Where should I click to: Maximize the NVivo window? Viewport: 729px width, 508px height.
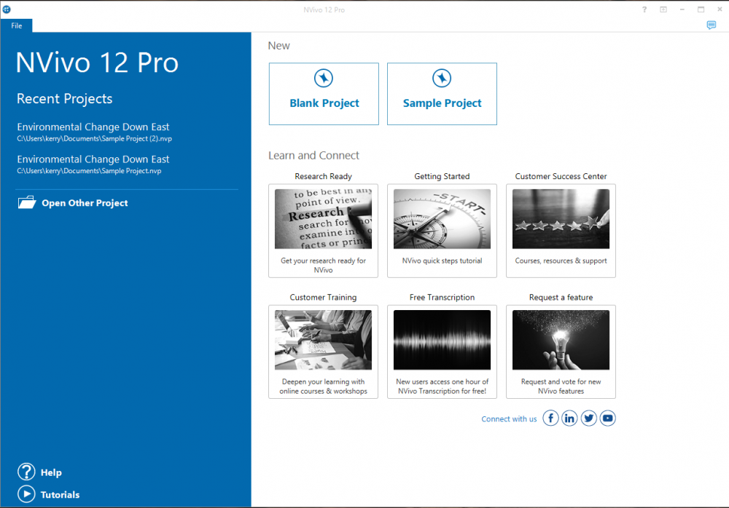tap(701, 9)
